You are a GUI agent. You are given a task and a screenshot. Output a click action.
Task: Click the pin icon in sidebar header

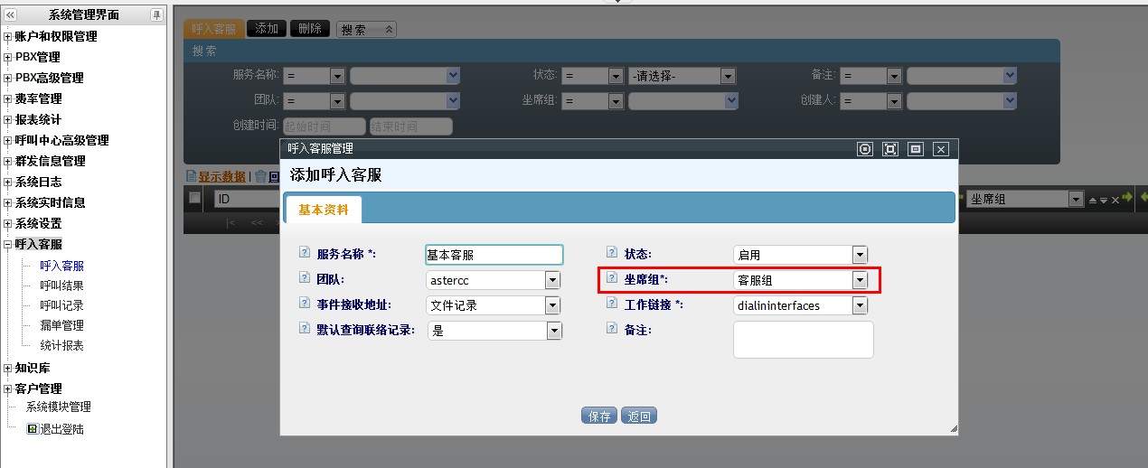pyautogui.click(x=156, y=14)
